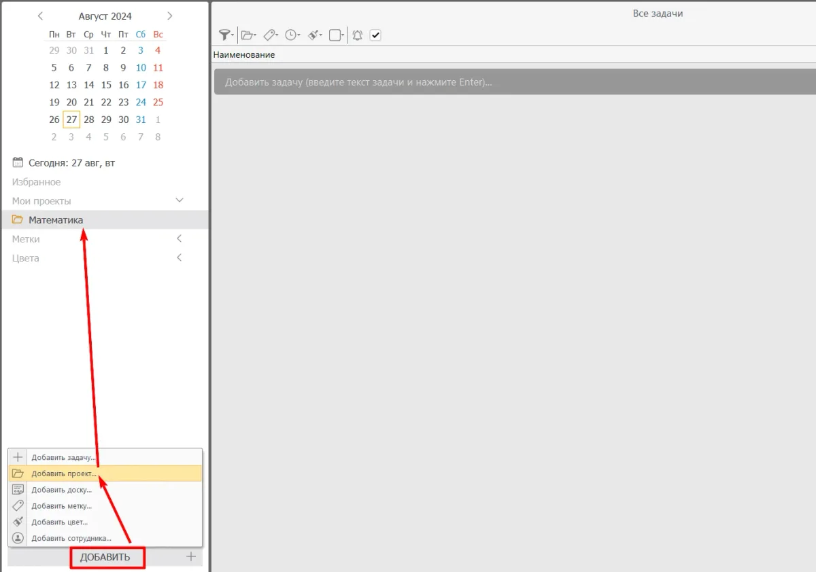Click the plus icon beside ДОБАВИТЬ
The width and height of the screenshot is (816, 572).
pyautogui.click(x=191, y=557)
